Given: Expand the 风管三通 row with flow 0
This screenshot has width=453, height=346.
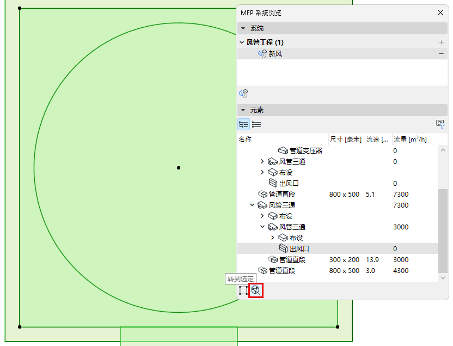Looking at the screenshot, I should tap(262, 161).
